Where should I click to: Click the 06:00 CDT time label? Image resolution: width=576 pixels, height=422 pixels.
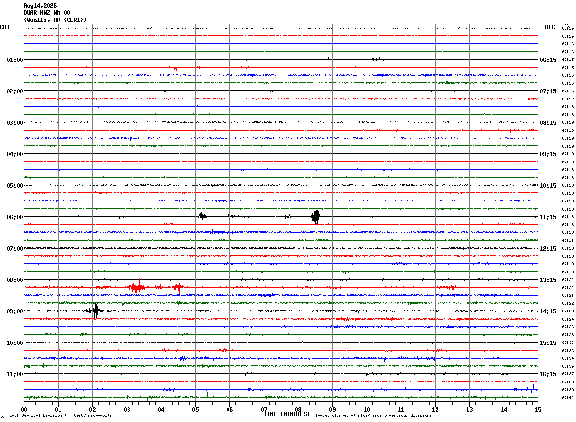click(x=15, y=217)
